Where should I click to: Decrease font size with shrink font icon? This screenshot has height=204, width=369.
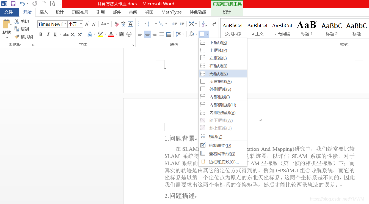click(94, 24)
